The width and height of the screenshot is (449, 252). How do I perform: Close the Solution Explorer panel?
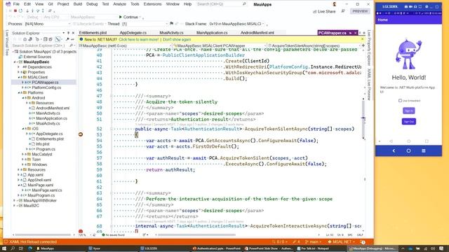(73, 33)
